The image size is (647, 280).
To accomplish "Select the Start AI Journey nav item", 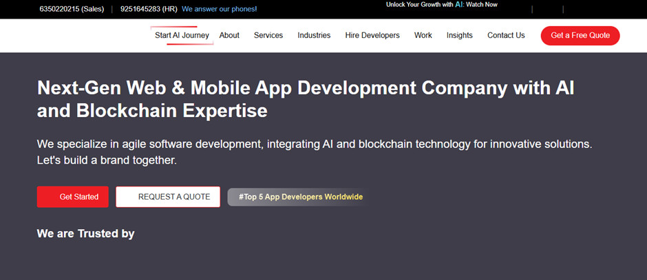I will 182,35.
